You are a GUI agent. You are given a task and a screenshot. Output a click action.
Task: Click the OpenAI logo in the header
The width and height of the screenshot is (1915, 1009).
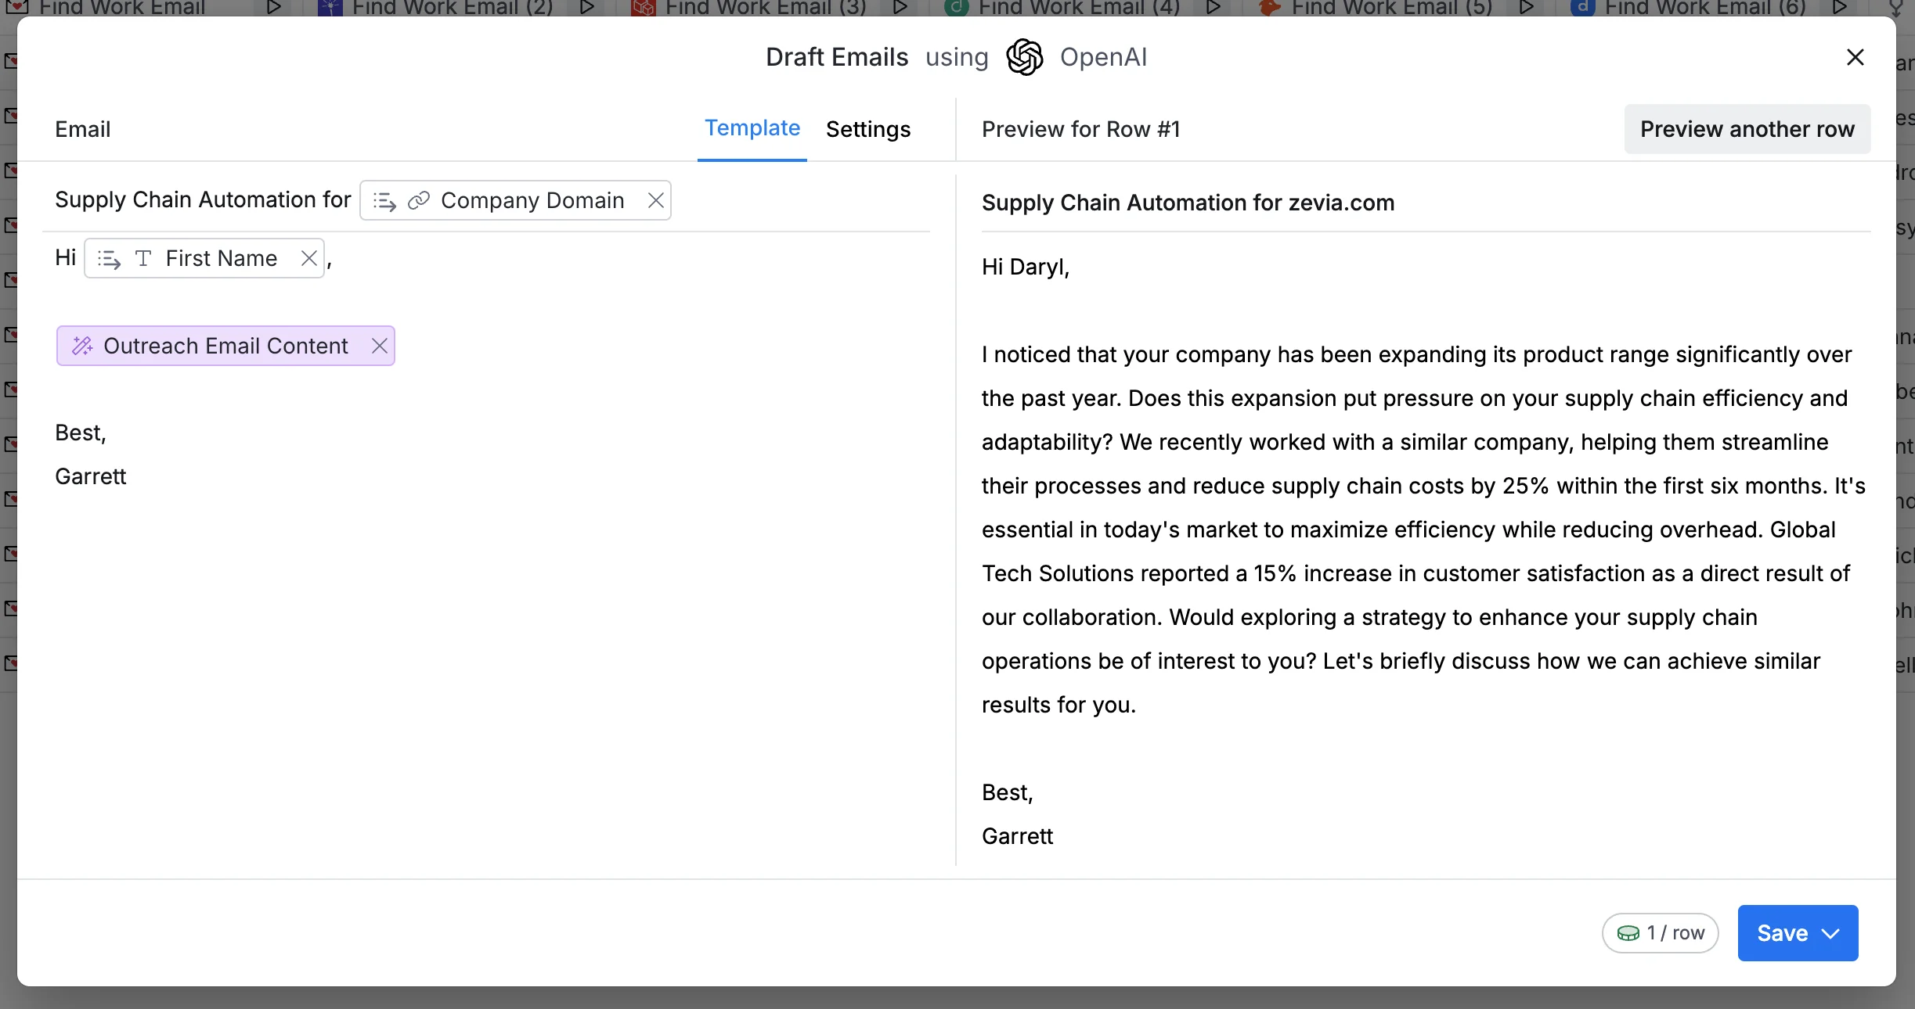(x=1025, y=57)
